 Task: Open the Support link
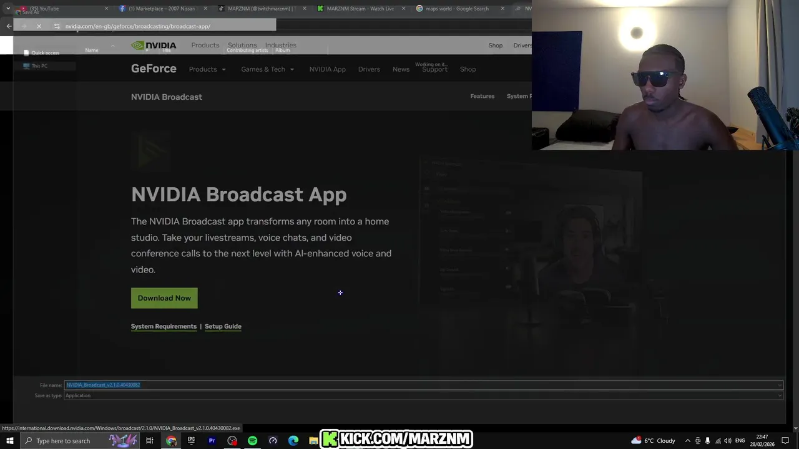434,69
